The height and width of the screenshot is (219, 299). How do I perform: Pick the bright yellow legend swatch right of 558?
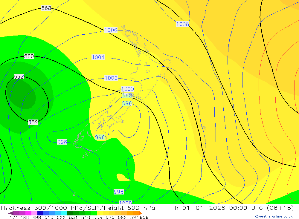coord(100,213)
